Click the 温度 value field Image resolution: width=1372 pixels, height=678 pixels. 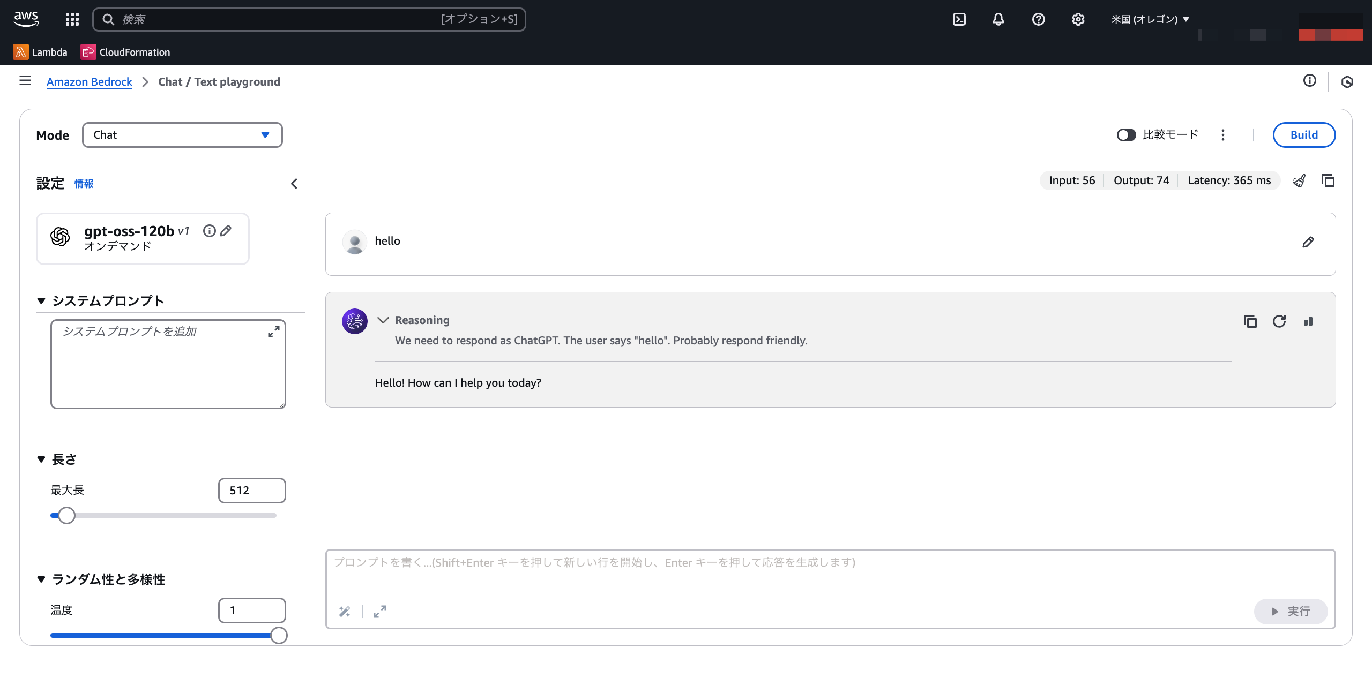tap(252, 611)
